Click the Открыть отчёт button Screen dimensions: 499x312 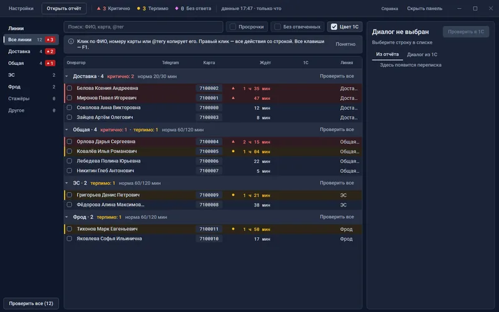pyautogui.click(x=64, y=9)
